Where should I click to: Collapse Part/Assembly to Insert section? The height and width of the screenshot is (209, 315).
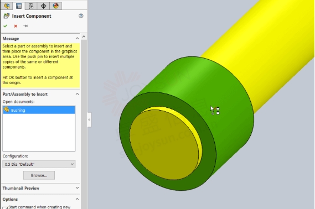click(77, 94)
